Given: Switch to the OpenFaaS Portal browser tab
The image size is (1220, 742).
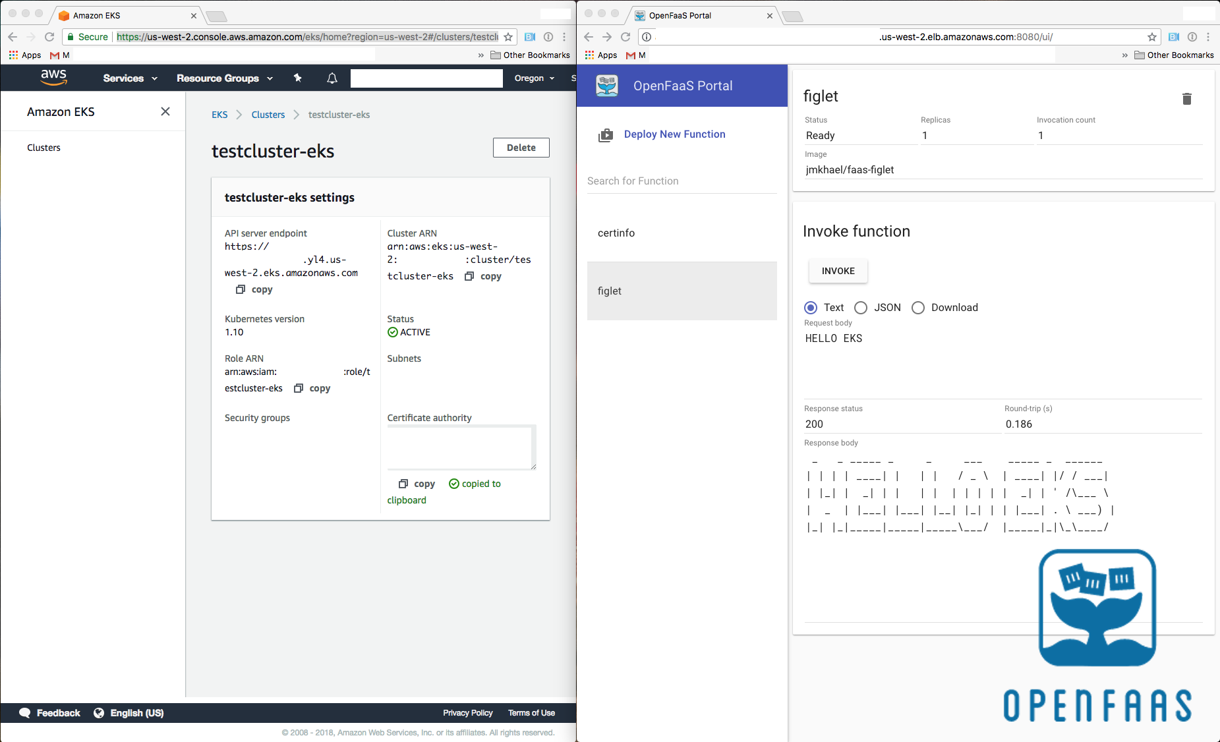Looking at the screenshot, I should (702, 15).
